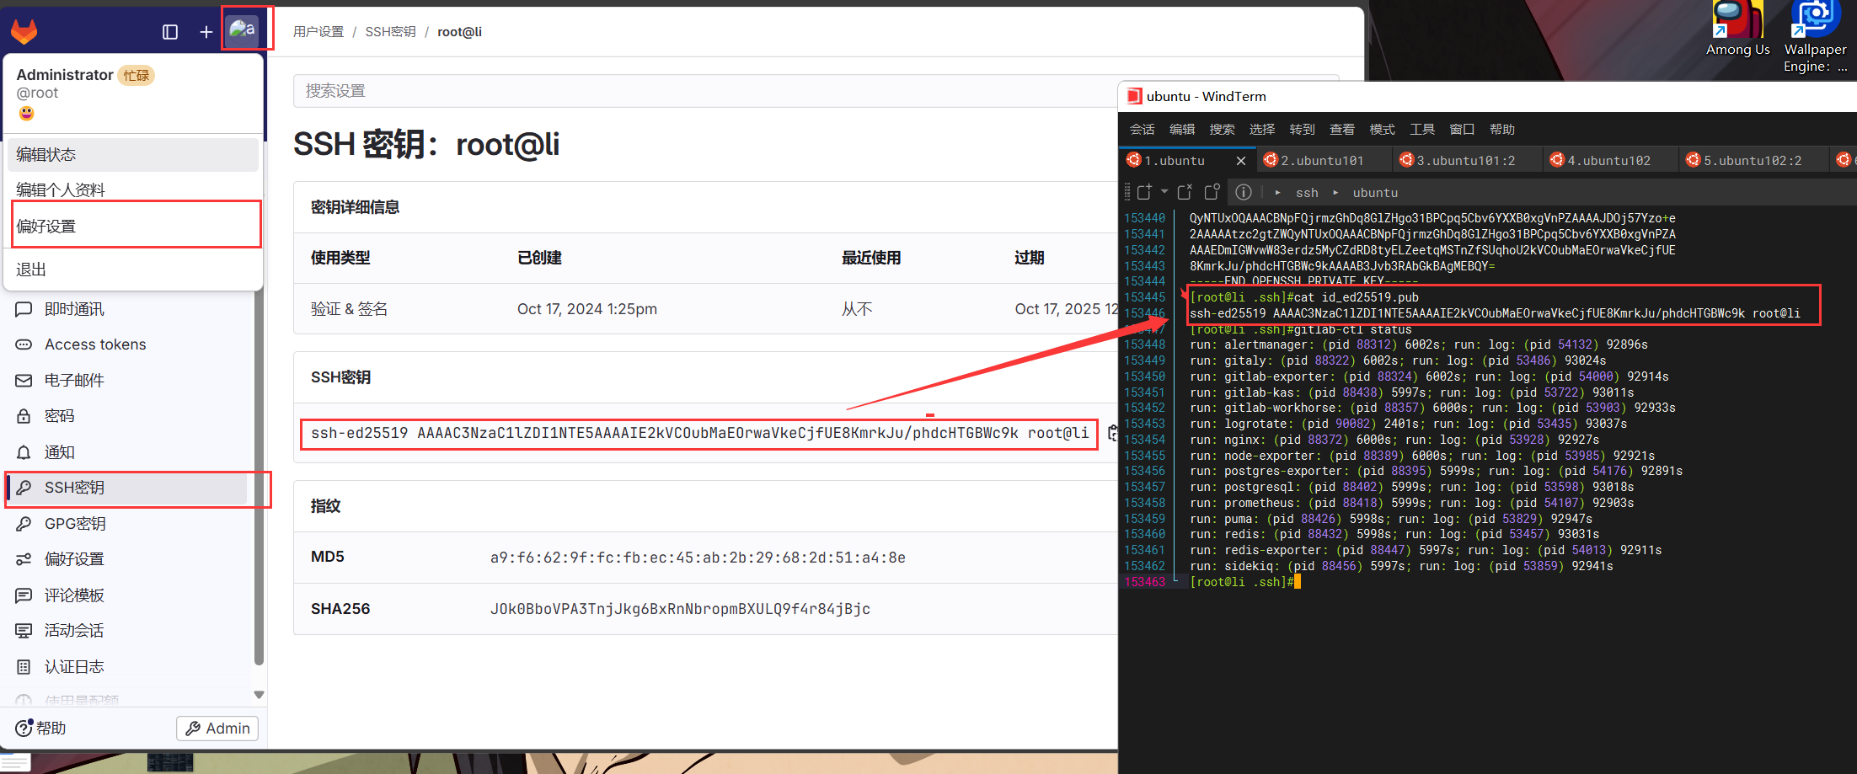Open 查看 menu in WindTerm
1857x774 pixels.
coord(1342,129)
